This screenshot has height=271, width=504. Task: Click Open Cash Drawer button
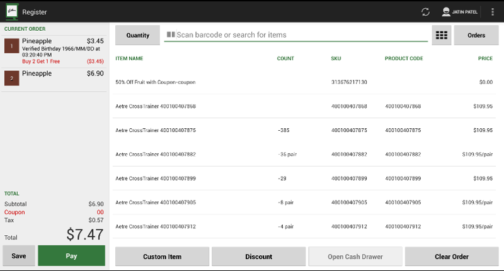pos(355,257)
